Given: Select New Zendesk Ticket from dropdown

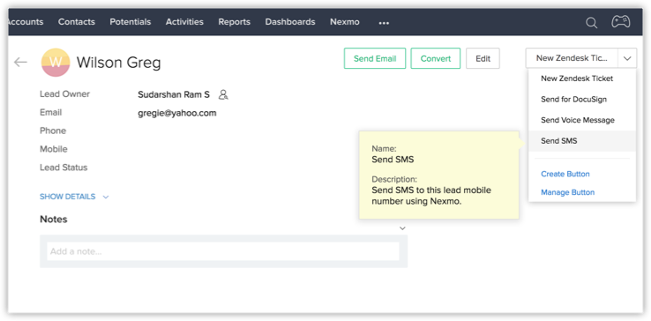Looking at the screenshot, I should point(582,78).
